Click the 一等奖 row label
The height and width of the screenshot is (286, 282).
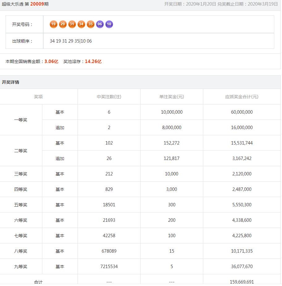click(x=21, y=120)
